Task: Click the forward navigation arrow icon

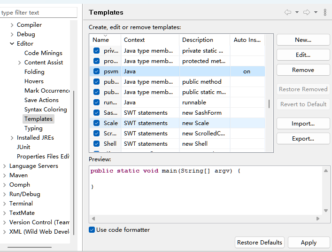Action: [x=306, y=12]
